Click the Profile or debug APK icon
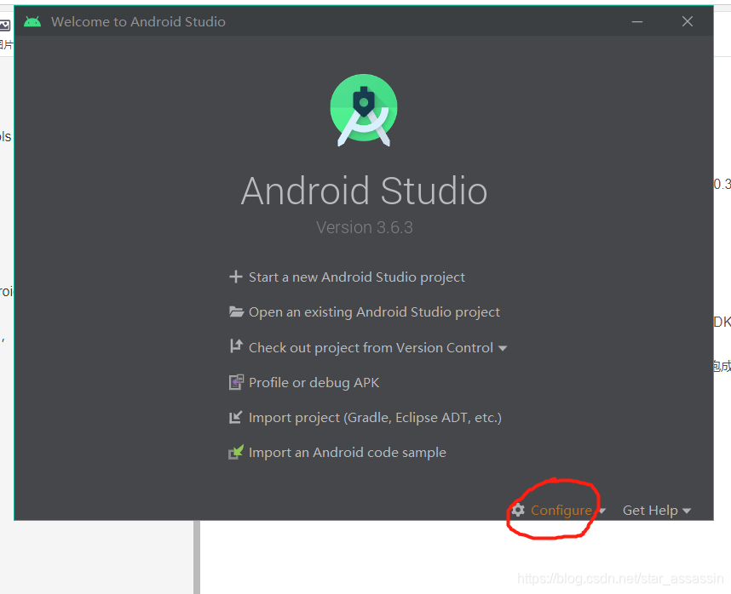731x594 pixels. (x=236, y=382)
